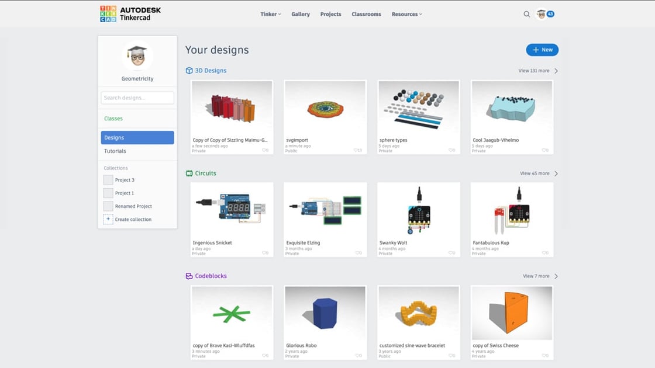Image resolution: width=655 pixels, height=368 pixels.
Task: Click the like icon on Swanky Wolt
Action: tap(450, 253)
